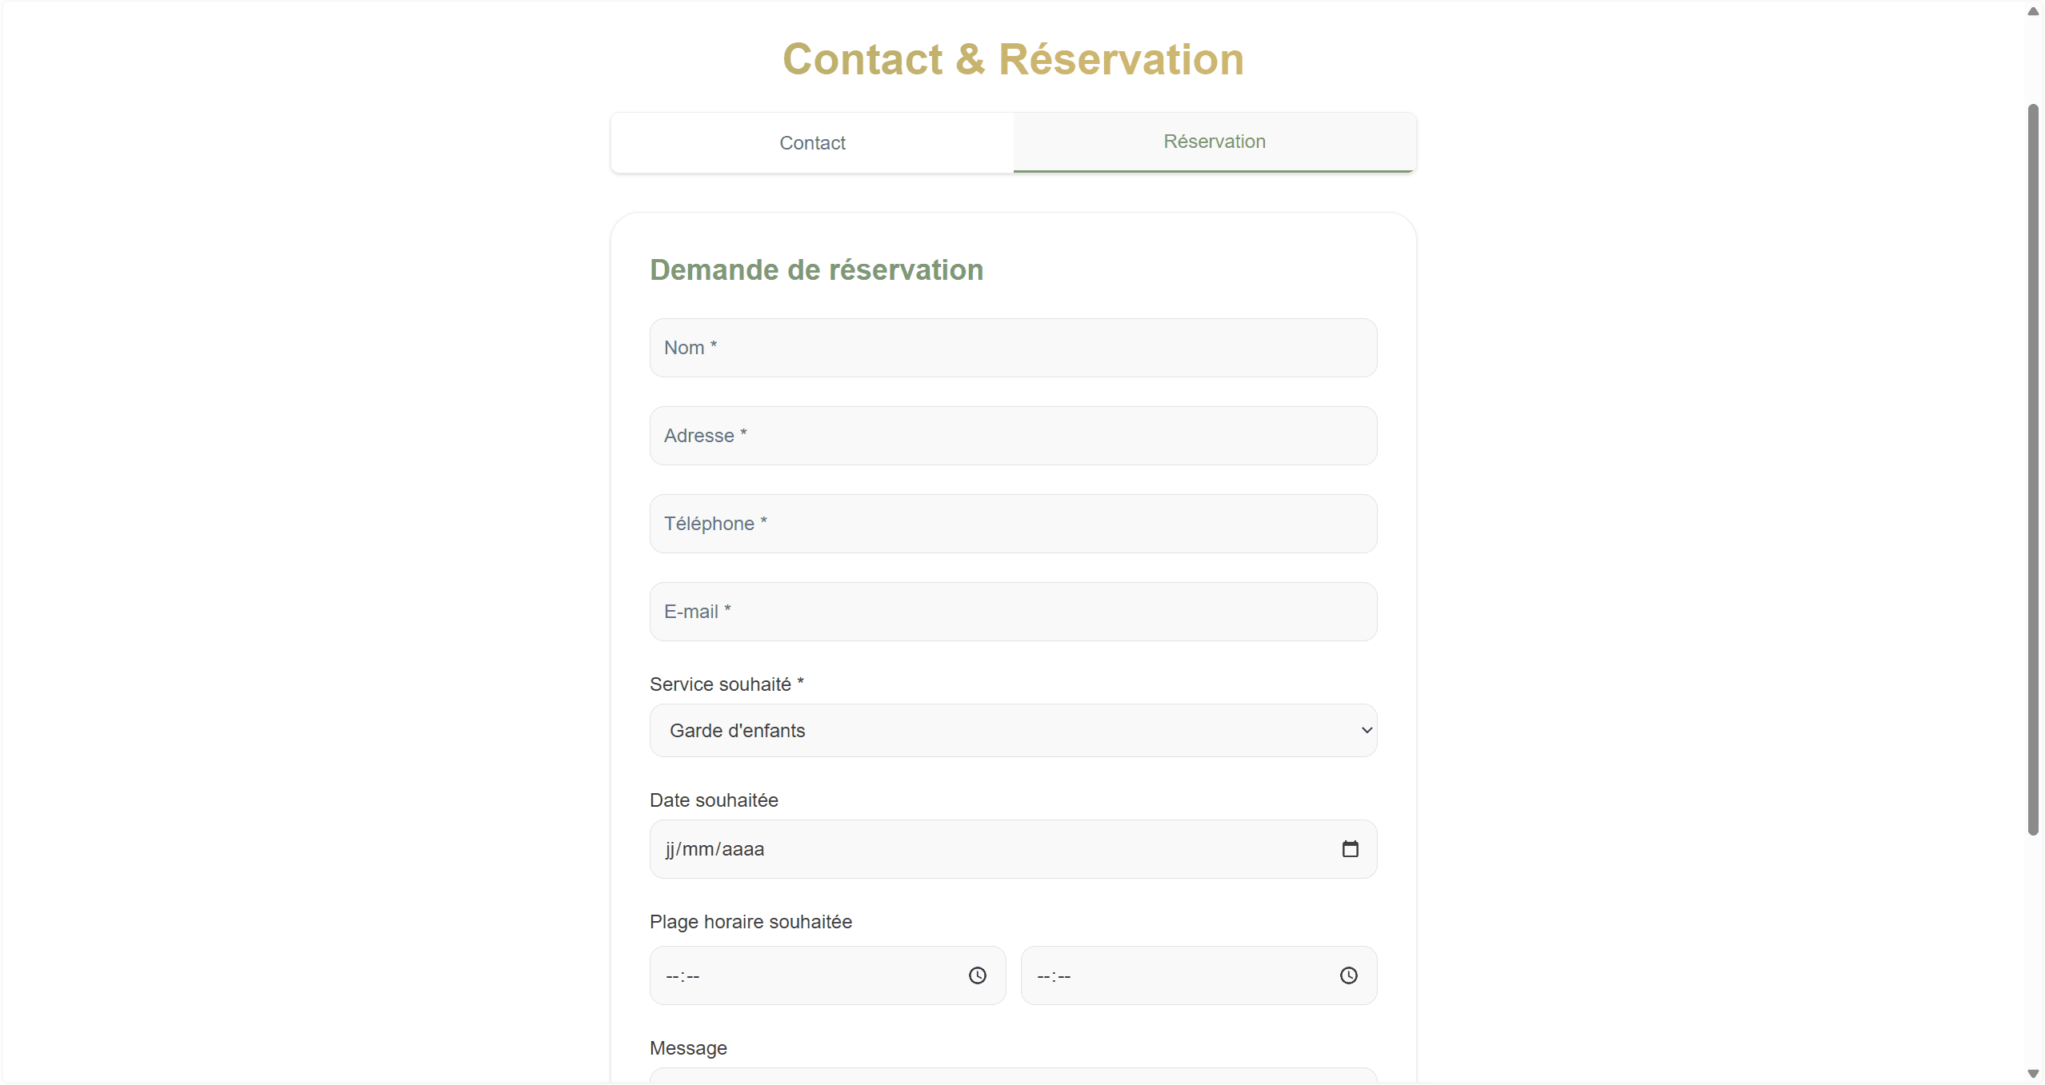Viewport: 2045px width, 1085px height.
Task: Click the Message text area
Action: 1012,1075
